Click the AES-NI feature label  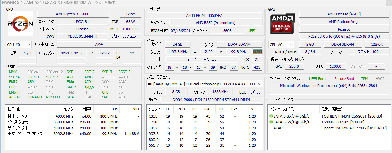tap(15, 97)
